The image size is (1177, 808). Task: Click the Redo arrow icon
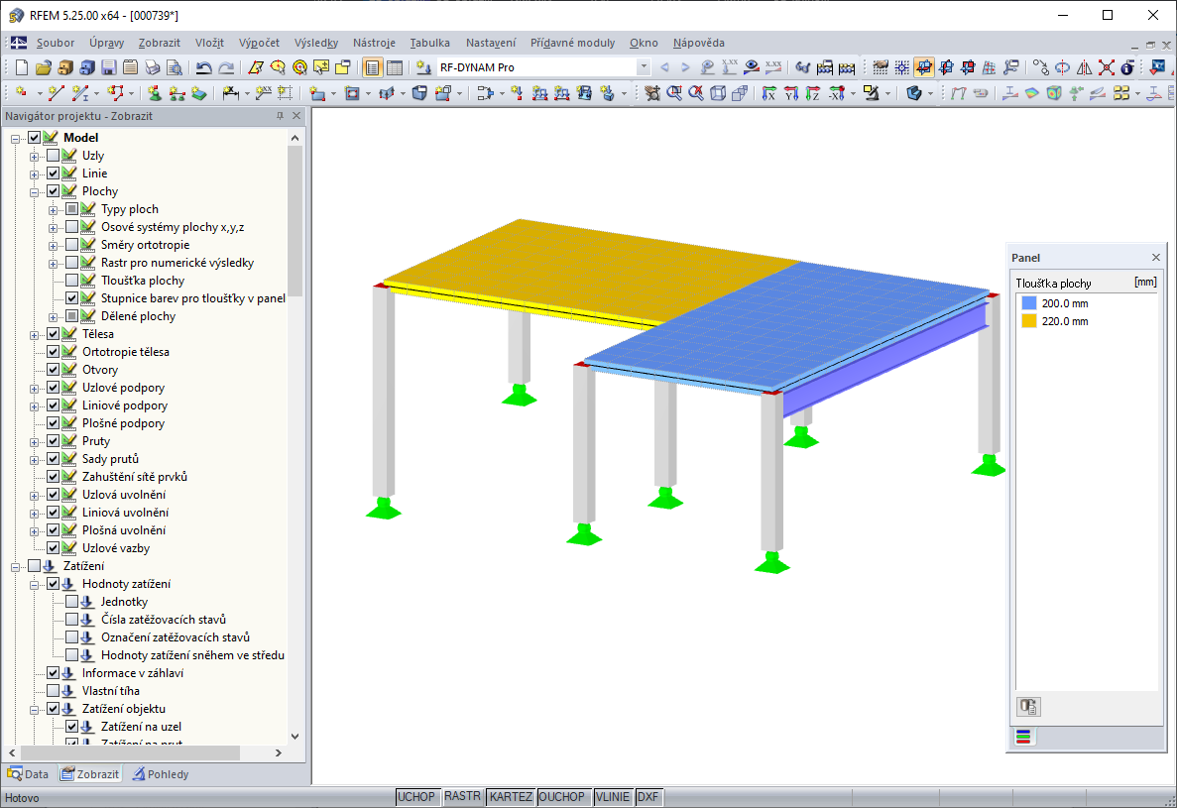pos(225,67)
